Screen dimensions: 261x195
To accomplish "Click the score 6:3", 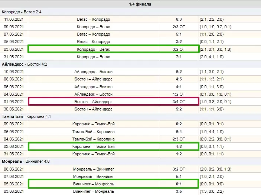I will coord(179,19).
